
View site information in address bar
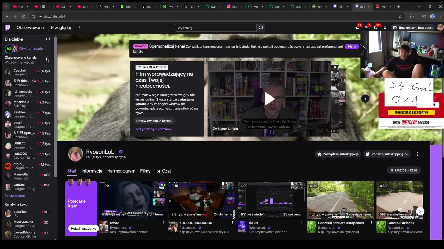click(x=33, y=16)
